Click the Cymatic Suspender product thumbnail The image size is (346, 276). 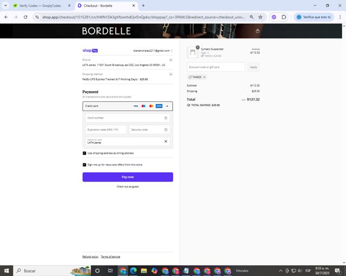192,52
